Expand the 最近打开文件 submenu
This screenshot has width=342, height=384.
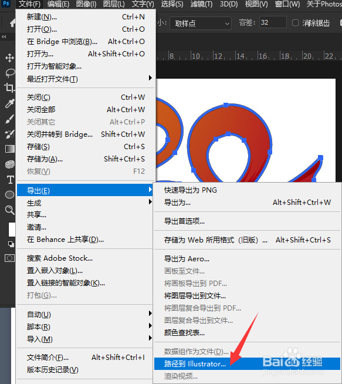(x=86, y=79)
